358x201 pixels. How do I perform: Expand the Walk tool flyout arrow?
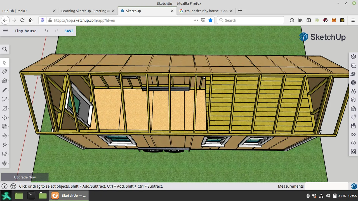[x=9, y=154]
